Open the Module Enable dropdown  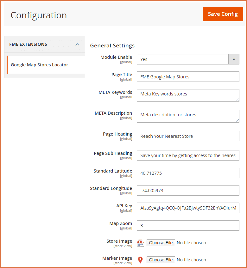tap(182, 59)
